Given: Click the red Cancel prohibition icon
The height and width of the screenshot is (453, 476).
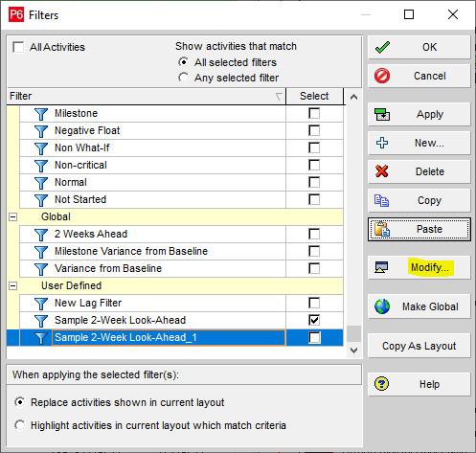Looking at the screenshot, I should pos(382,76).
